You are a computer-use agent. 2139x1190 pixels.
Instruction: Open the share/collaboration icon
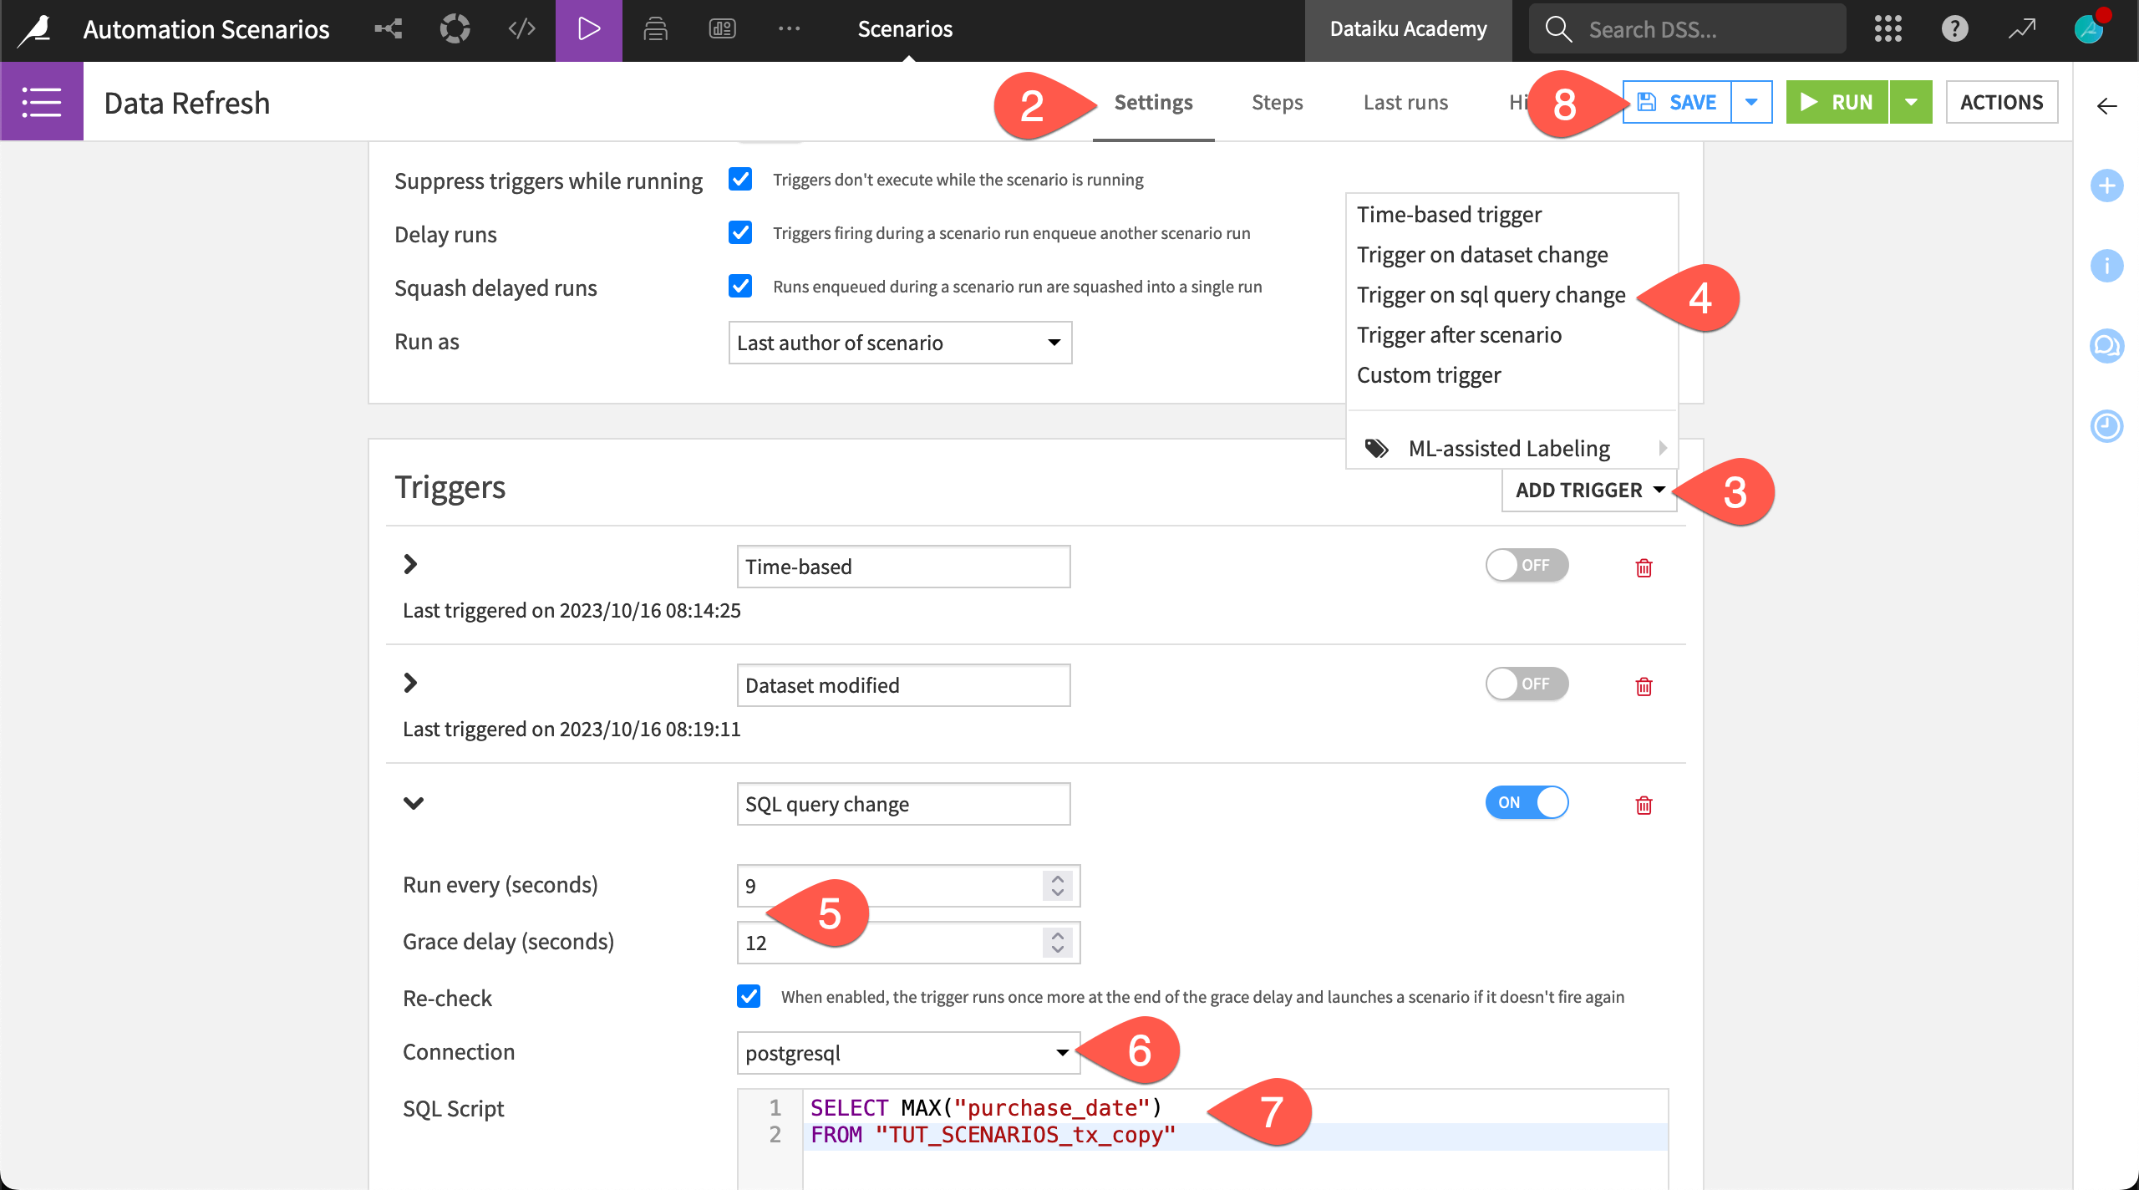point(389,28)
